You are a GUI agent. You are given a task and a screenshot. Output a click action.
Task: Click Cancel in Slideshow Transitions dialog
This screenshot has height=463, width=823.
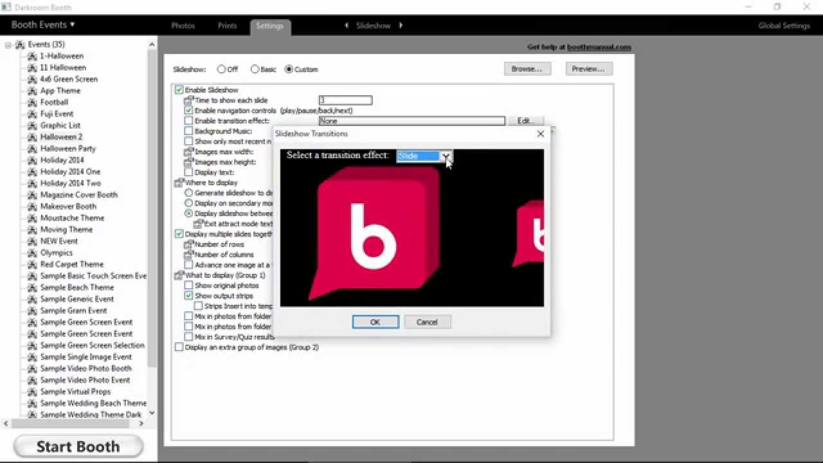tap(427, 322)
